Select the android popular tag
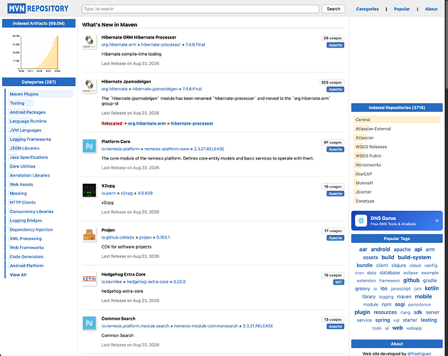This screenshot has width=448, height=356. [x=380, y=249]
